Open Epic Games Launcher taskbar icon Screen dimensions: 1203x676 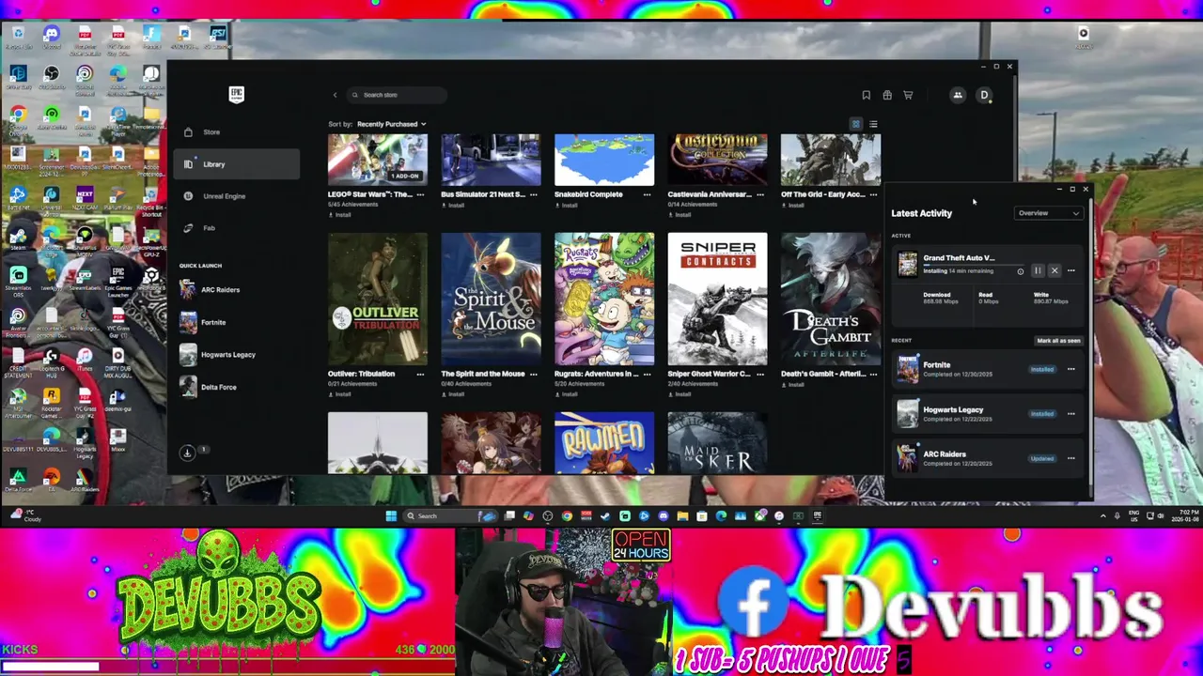(818, 515)
